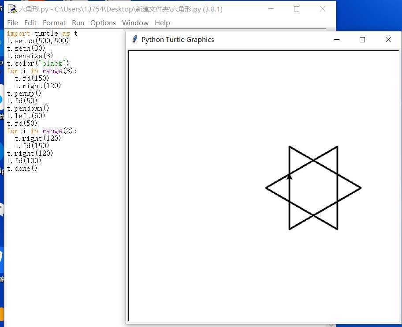The width and height of the screenshot is (402, 327).
Task: Open the Format menu
Action: click(54, 23)
